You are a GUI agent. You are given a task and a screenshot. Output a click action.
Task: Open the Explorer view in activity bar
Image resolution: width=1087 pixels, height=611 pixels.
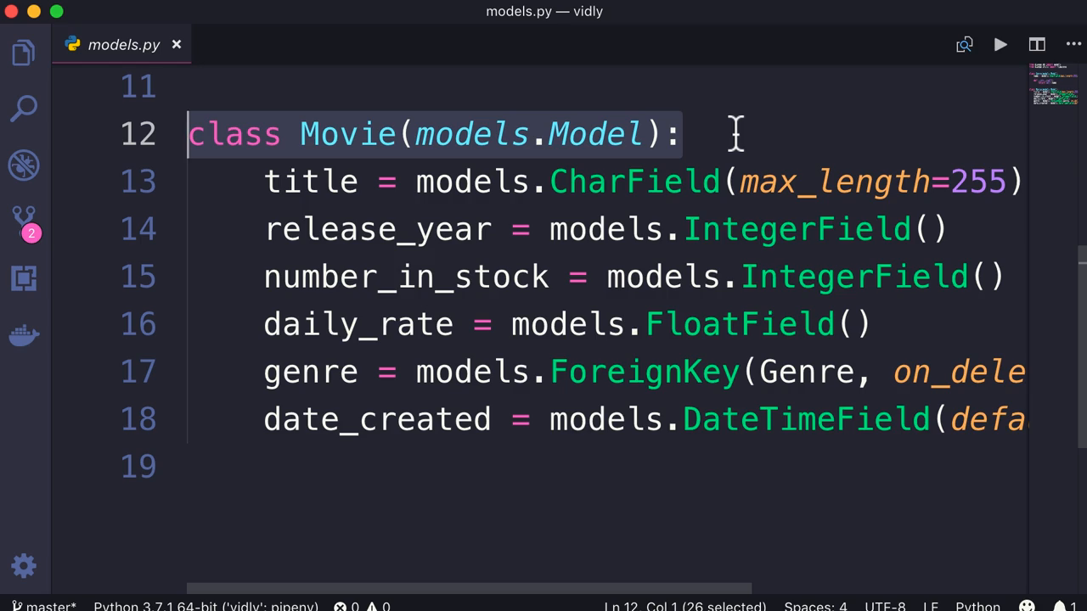click(24, 53)
